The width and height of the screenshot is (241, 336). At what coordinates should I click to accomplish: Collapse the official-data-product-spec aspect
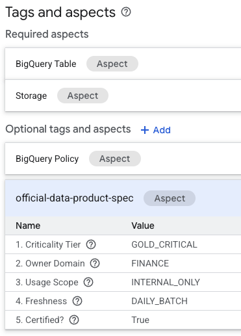(123, 198)
